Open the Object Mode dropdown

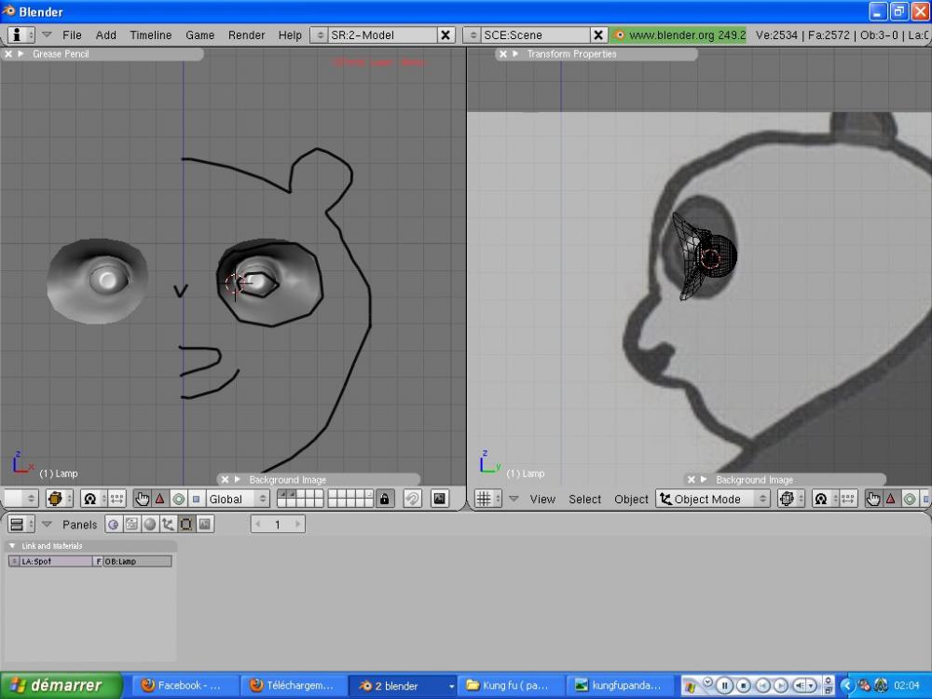coord(713,499)
